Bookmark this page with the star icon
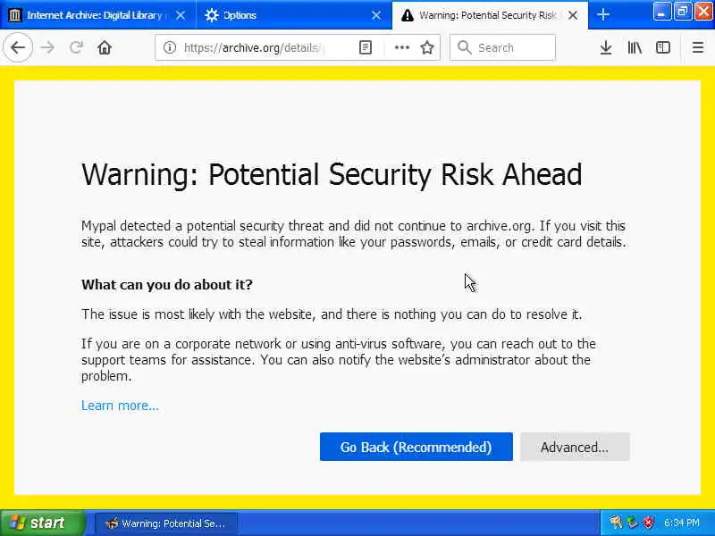Screen dimensions: 715x536 (x=427, y=48)
